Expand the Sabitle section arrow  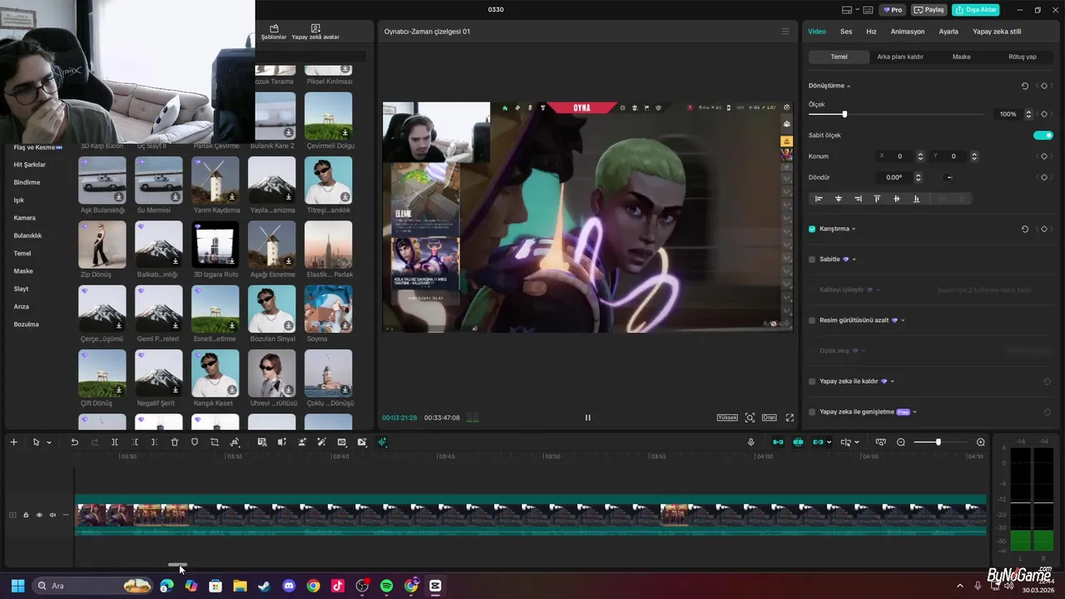(x=854, y=260)
